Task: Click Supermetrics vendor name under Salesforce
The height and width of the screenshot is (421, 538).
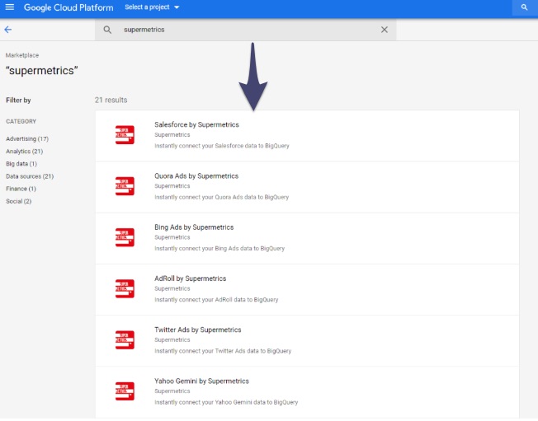Action: coord(172,135)
